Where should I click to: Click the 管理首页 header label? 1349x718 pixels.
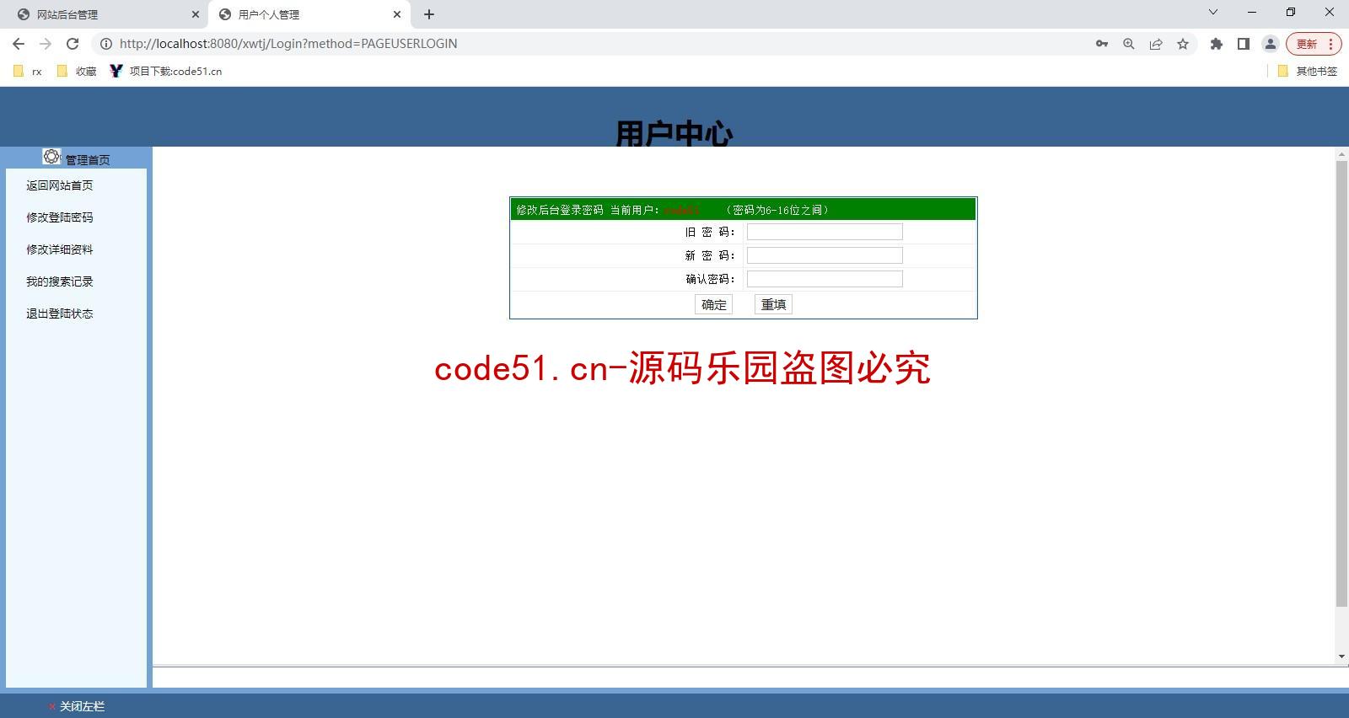point(88,159)
